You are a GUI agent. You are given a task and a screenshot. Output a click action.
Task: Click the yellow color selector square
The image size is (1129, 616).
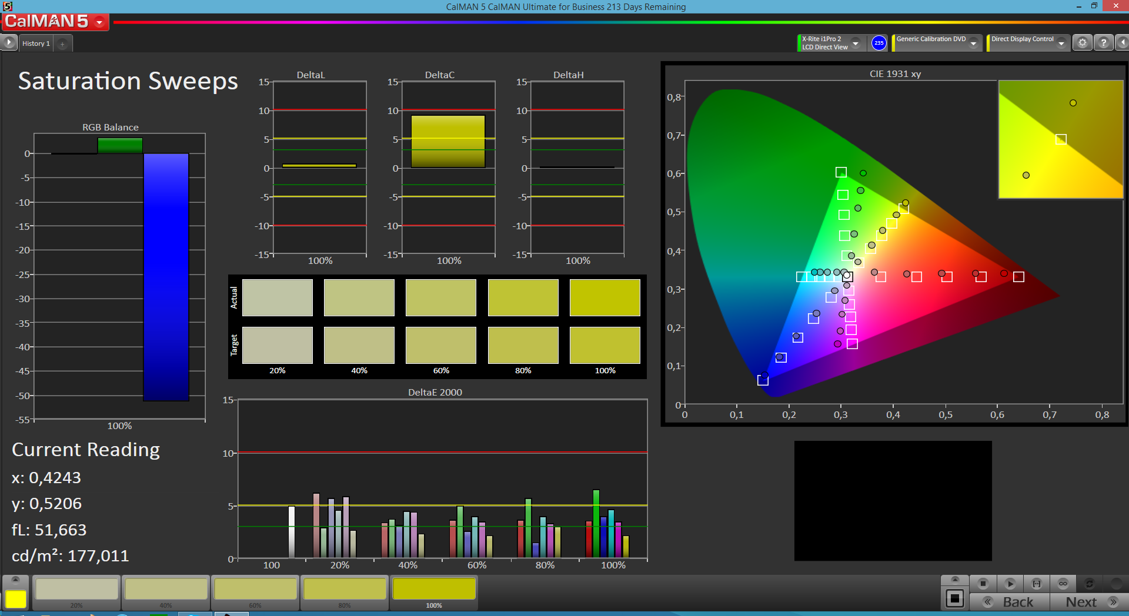(16, 599)
